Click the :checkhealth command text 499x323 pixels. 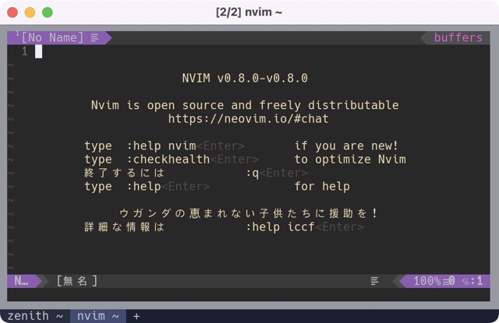168,159
